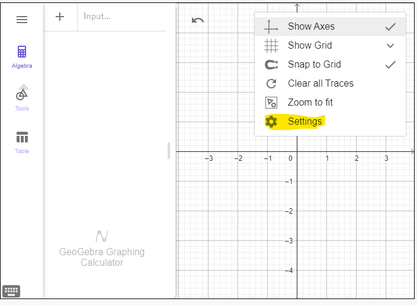Click the undo arrow icon
Image resolution: width=417 pixels, height=305 pixels.
coord(198,20)
